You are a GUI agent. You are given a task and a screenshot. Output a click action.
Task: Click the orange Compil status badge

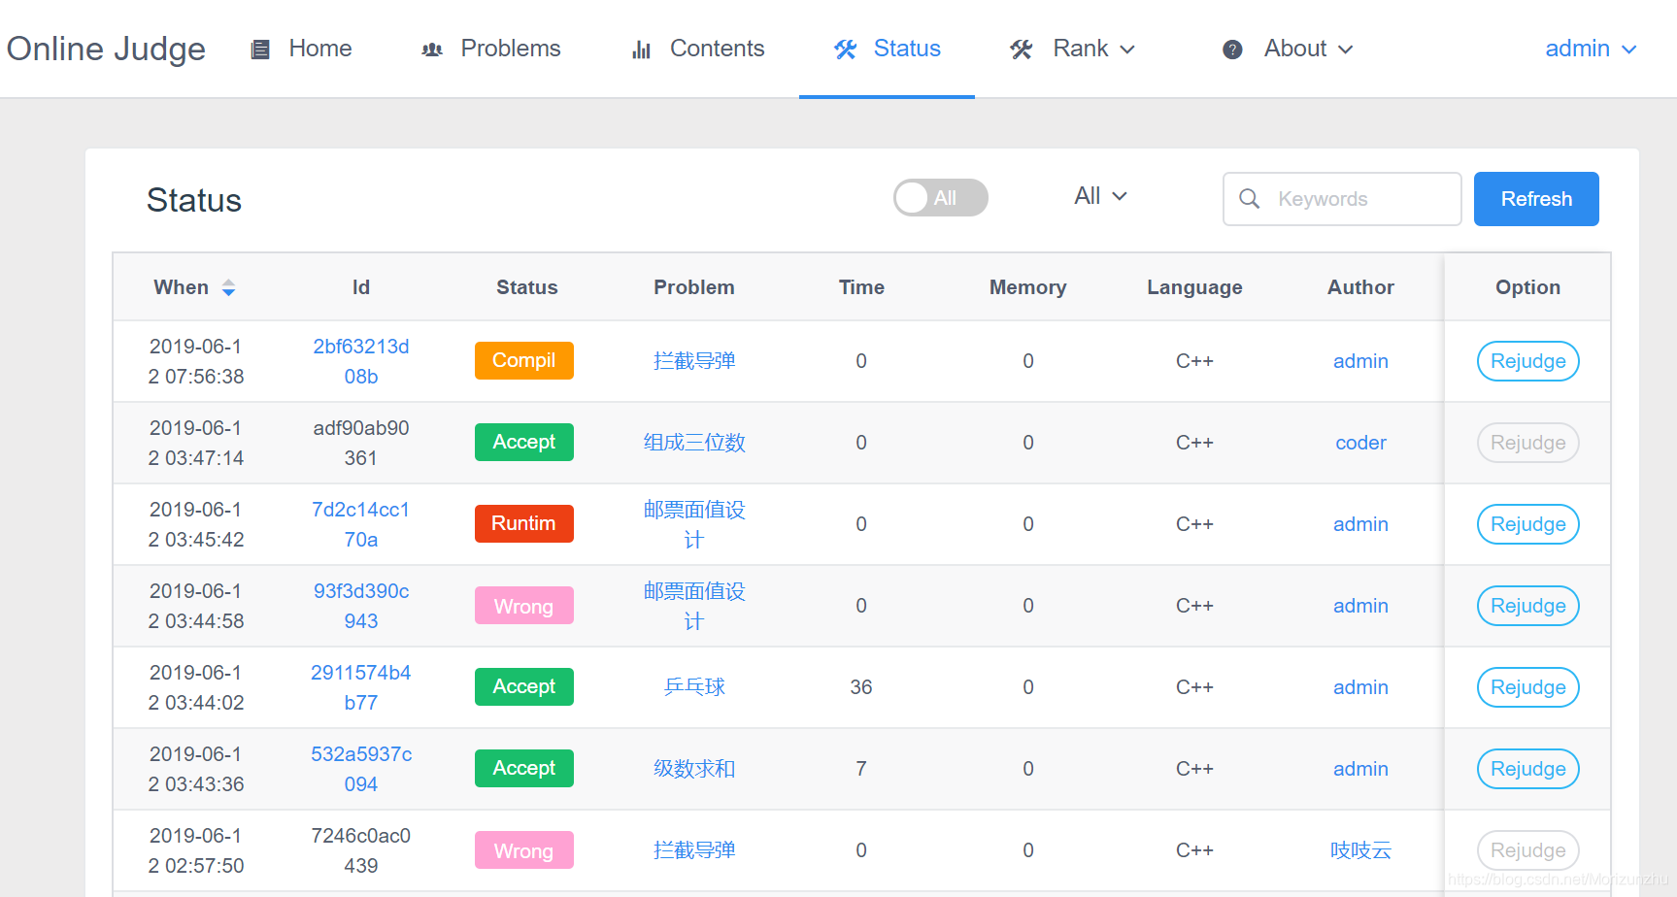[524, 360]
